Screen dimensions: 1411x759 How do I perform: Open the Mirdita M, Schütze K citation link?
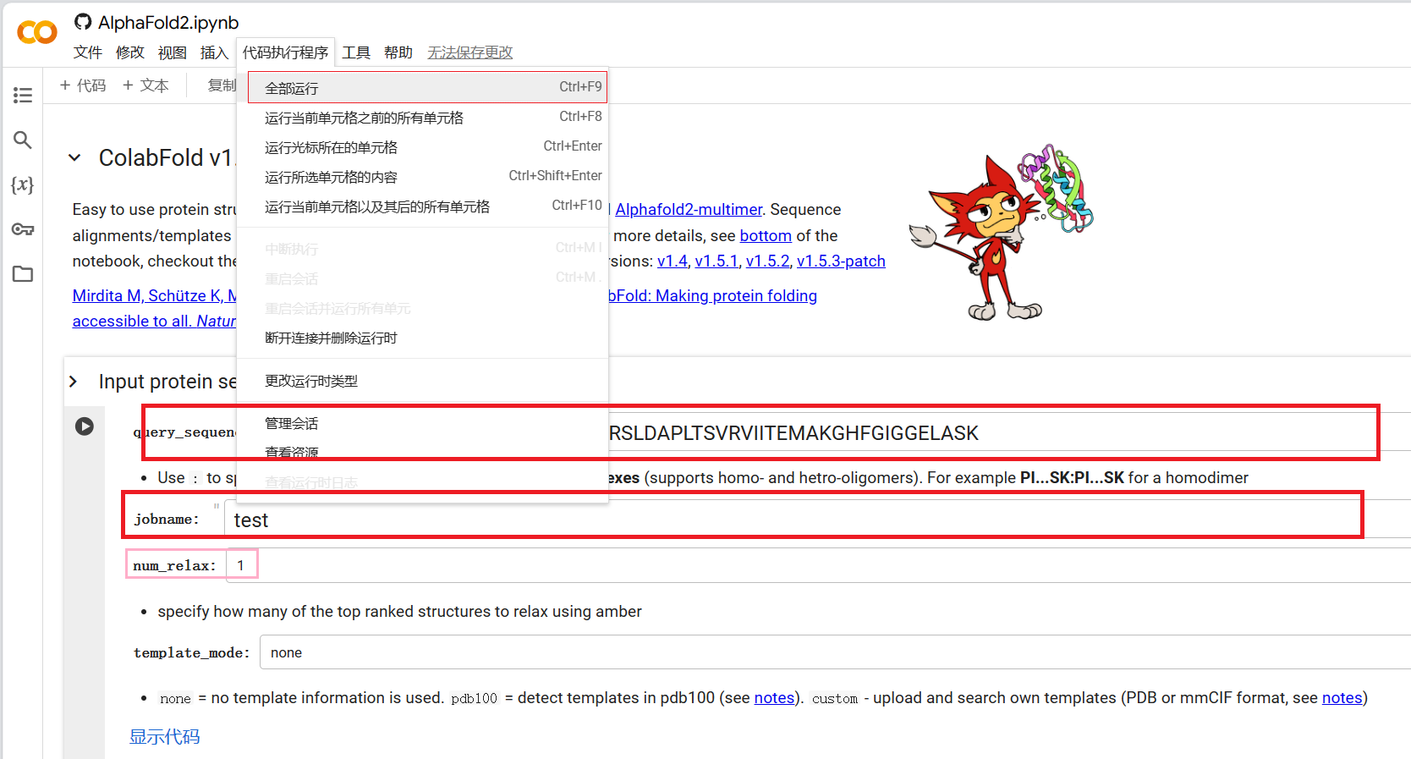pos(154,295)
